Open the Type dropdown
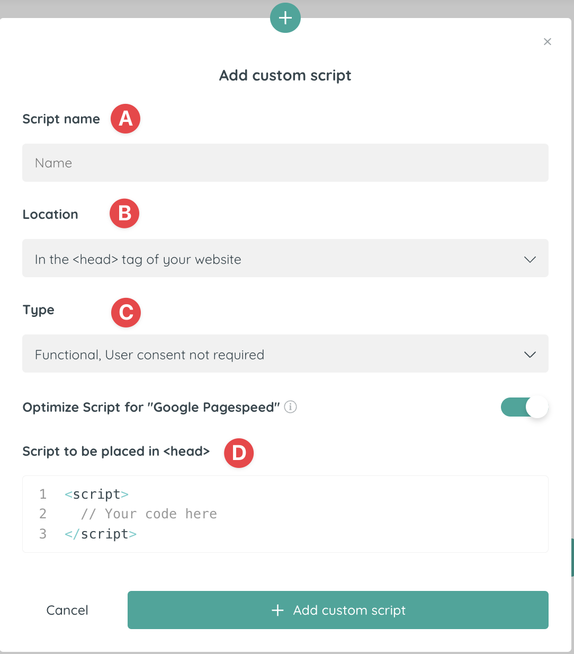 click(285, 354)
